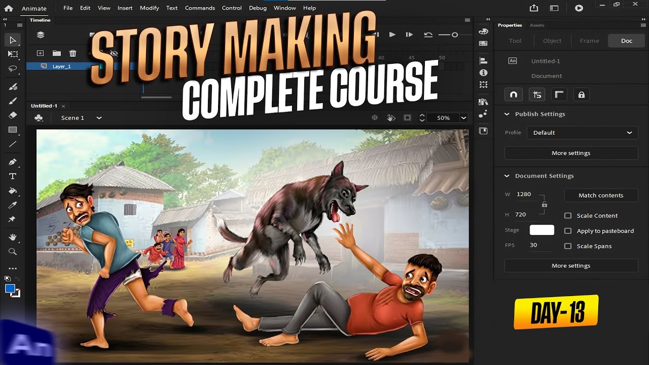Image resolution: width=649 pixels, height=365 pixels.
Task: Collapse the Publish Settings section
Action: [x=507, y=114]
